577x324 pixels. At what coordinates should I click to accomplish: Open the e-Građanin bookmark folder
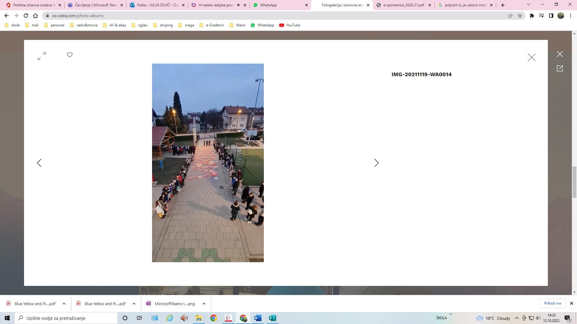pyautogui.click(x=215, y=25)
